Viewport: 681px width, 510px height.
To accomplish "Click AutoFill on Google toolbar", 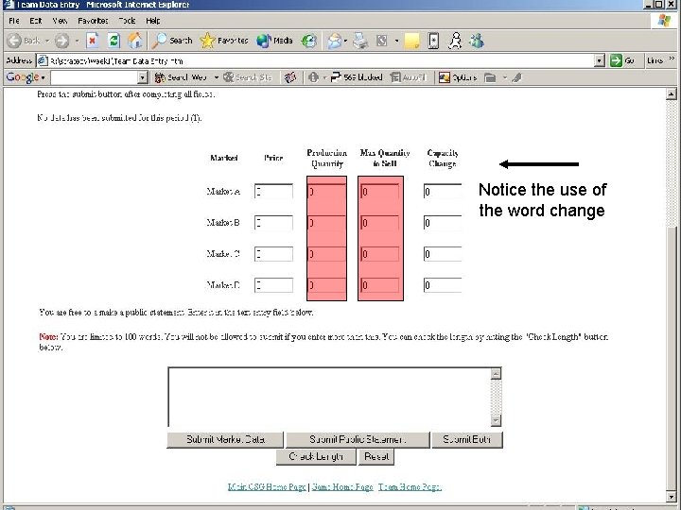I will pyautogui.click(x=408, y=77).
